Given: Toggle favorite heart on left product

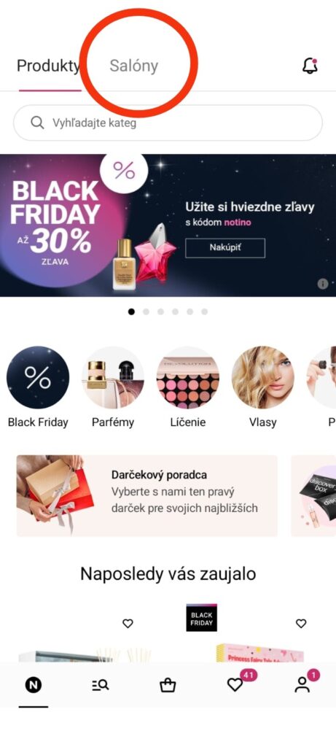Looking at the screenshot, I should tap(128, 623).
